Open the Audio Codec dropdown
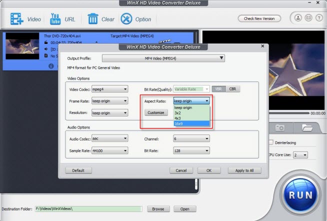The height and width of the screenshot is (221, 327). (109, 138)
